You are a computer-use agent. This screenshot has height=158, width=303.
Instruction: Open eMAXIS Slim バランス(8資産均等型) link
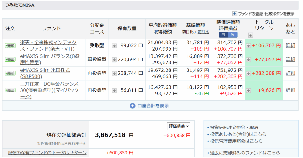click(x=50, y=59)
